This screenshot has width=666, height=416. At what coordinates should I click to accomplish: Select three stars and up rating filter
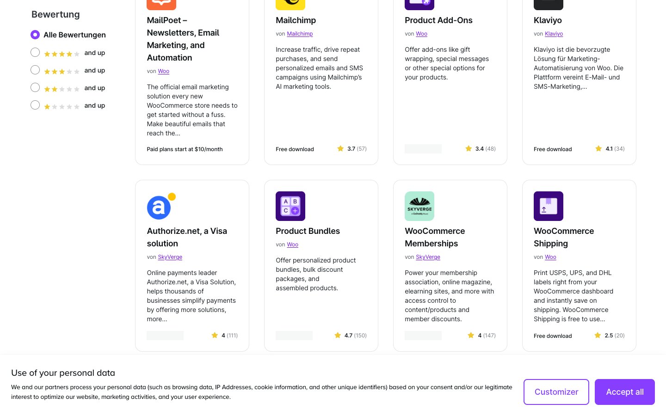pos(35,70)
